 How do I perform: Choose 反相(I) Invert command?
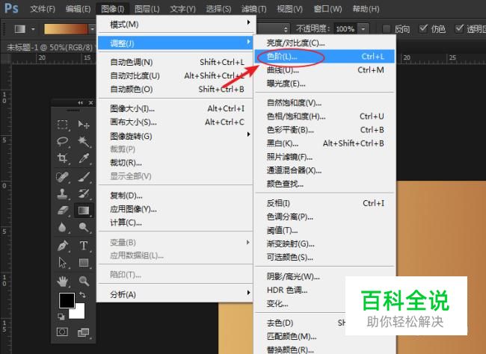(324, 203)
